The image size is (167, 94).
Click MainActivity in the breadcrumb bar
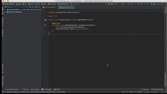[75, 4]
